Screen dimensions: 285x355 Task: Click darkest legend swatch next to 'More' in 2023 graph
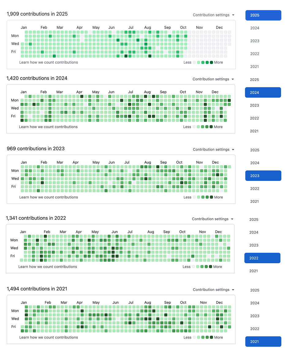click(211, 197)
